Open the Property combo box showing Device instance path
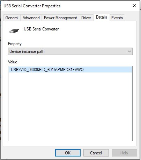The height and width of the screenshot is (160, 141). point(70,51)
